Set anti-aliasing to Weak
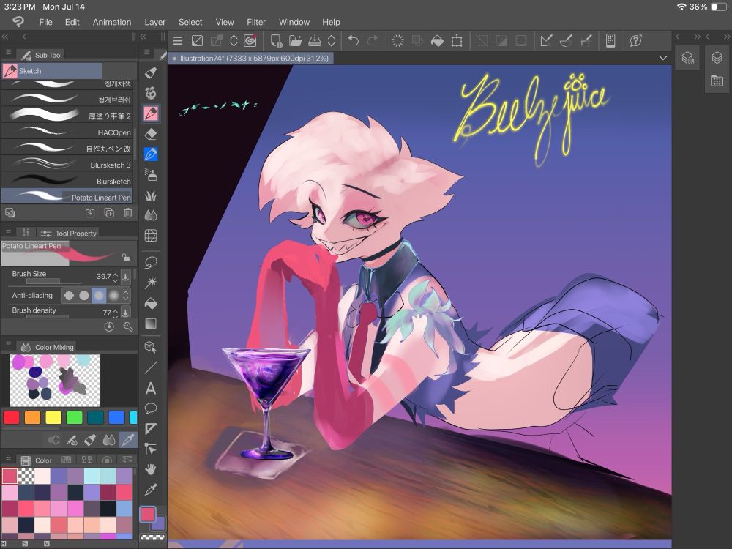 click(x=84, y=296)
